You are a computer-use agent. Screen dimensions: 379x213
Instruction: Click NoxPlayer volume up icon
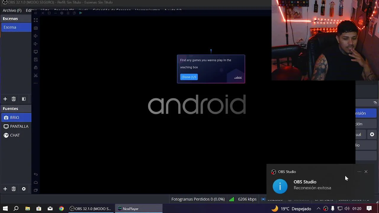(x=36, y=36)
